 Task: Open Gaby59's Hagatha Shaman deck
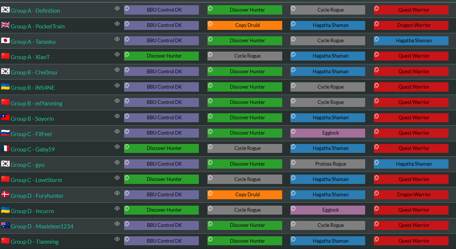[328, 149]
